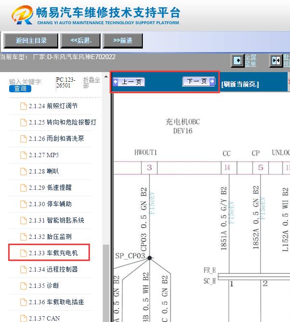Go to next page with 下一页

coord(199,81)
